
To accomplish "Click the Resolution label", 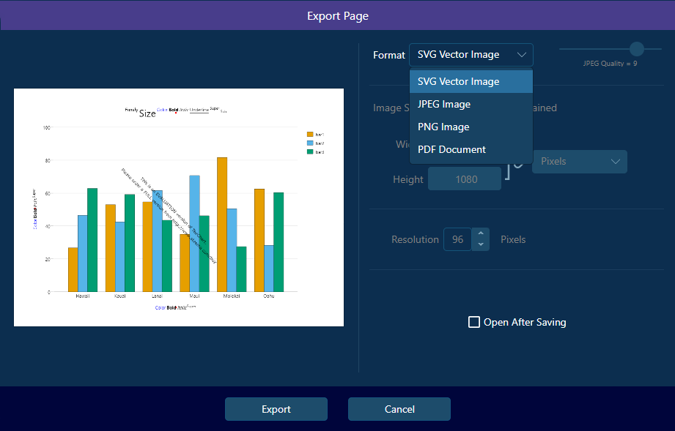I will click(x=415, y=239).
